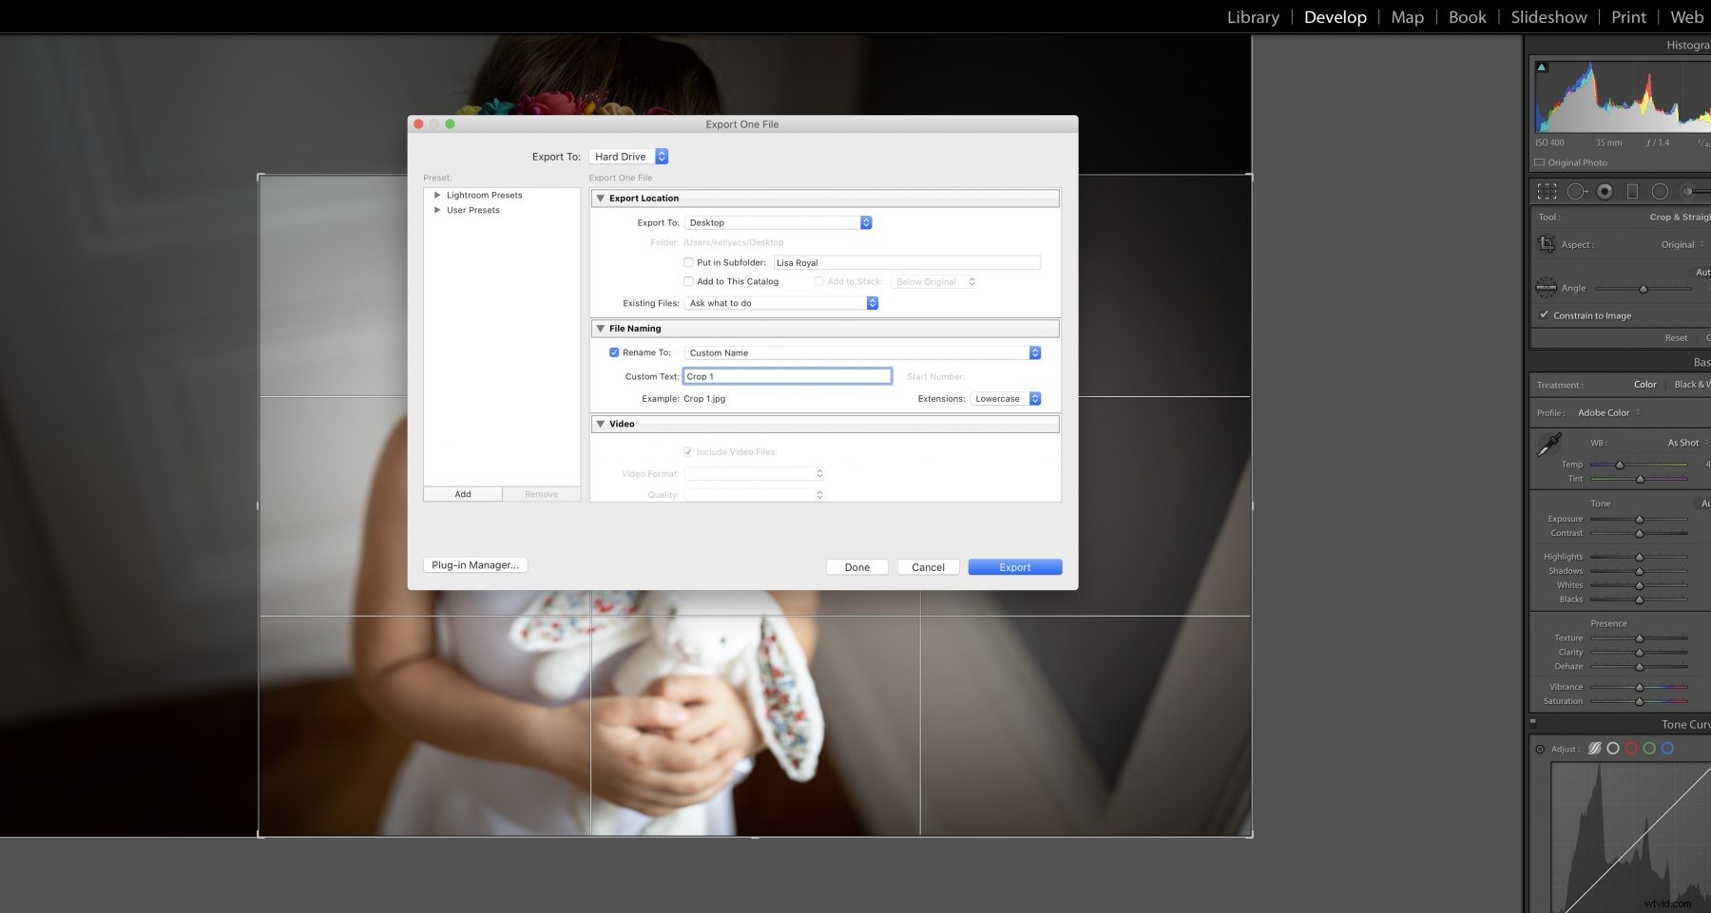Pick the White Balance eyedropper

tap(1552, 444)
